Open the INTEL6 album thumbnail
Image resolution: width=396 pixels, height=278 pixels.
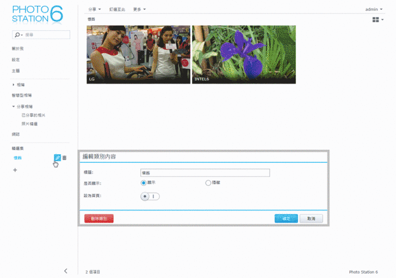[x=244, y=54]
